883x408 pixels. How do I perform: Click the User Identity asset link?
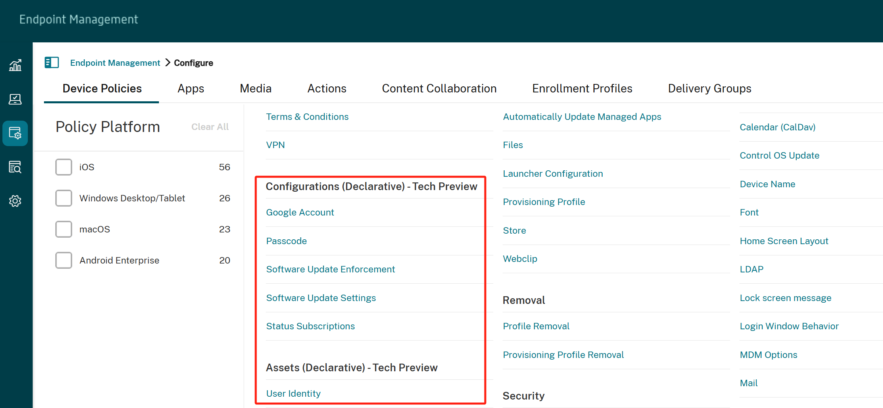coord(293,393)
